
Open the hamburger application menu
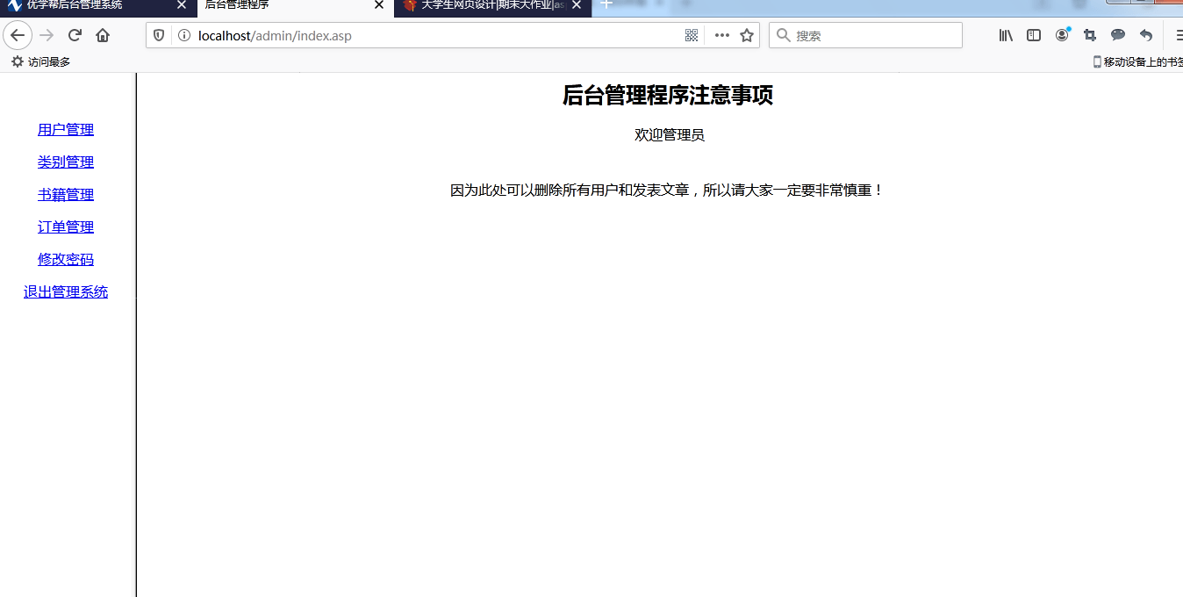point(1178,35)
